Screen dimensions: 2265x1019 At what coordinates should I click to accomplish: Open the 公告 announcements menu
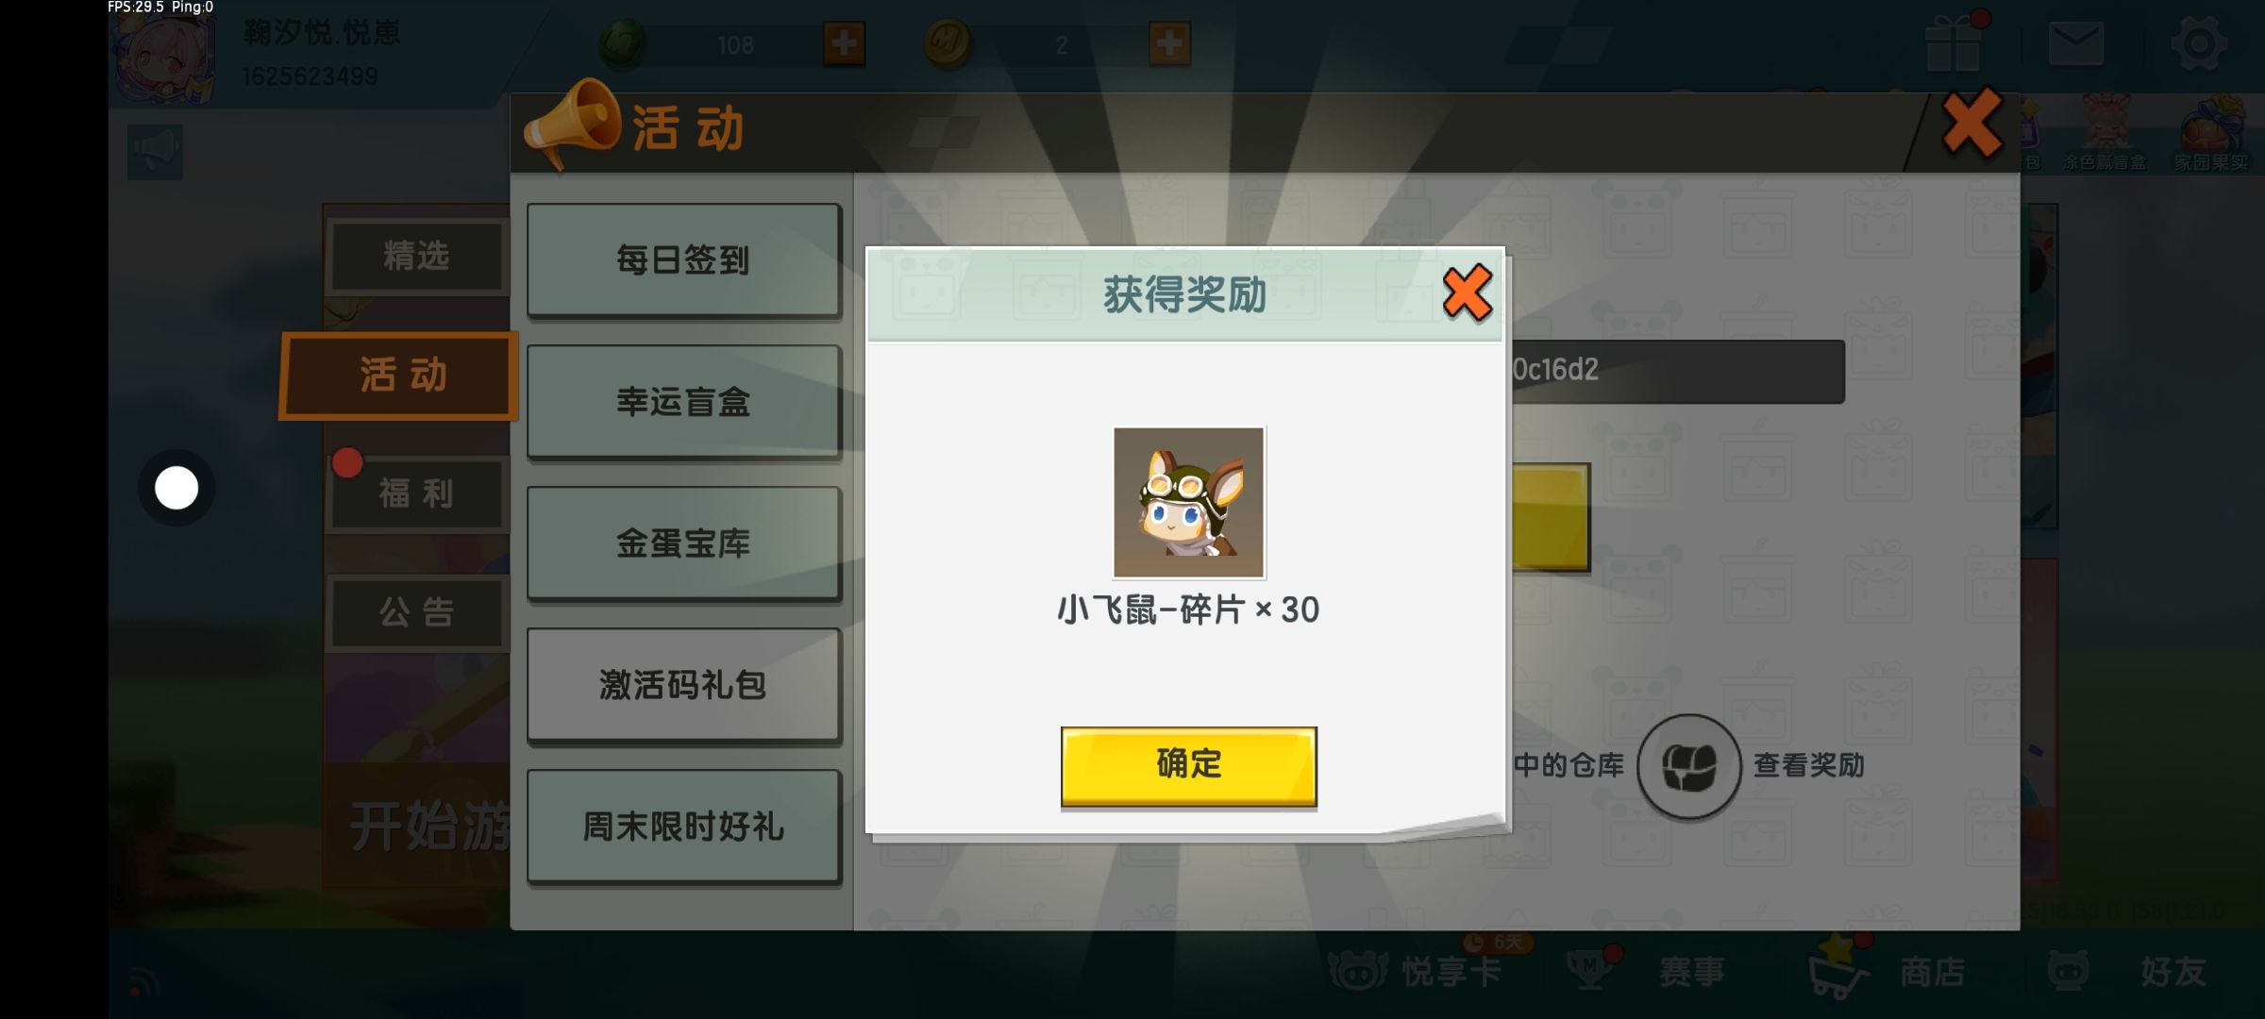[x=416, y=613]
